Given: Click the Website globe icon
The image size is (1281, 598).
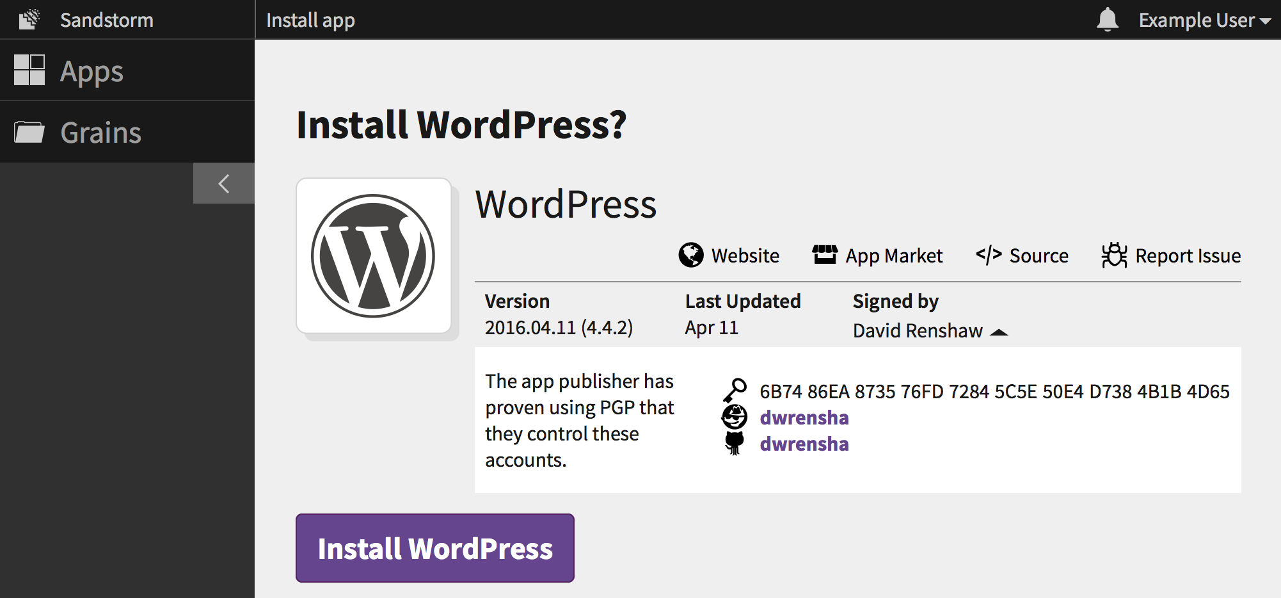Looking at the screenshot, I should pyautogui.click(x=691, y=255).
